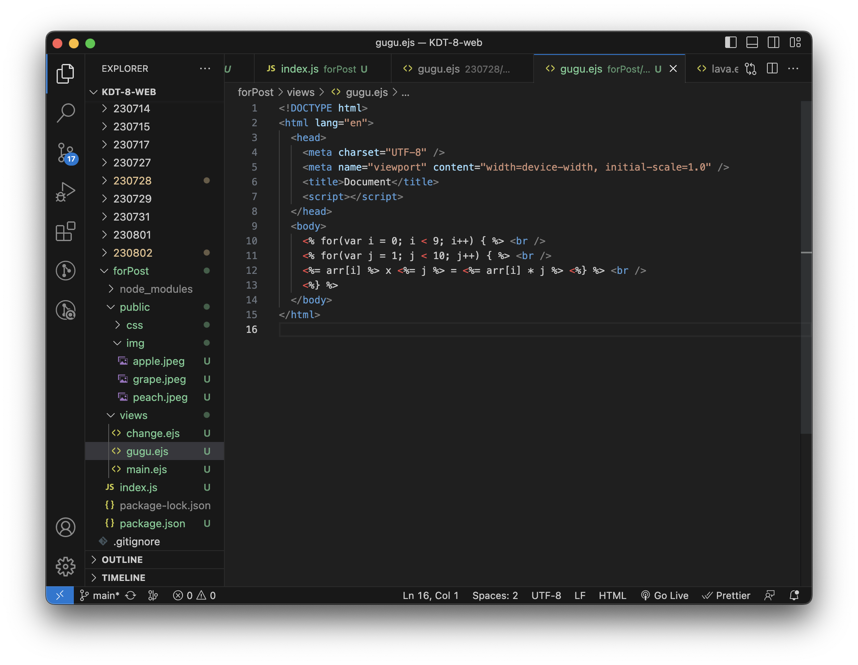
Task: Switch to the index.js forPost tab
Action: pos(322,68)
